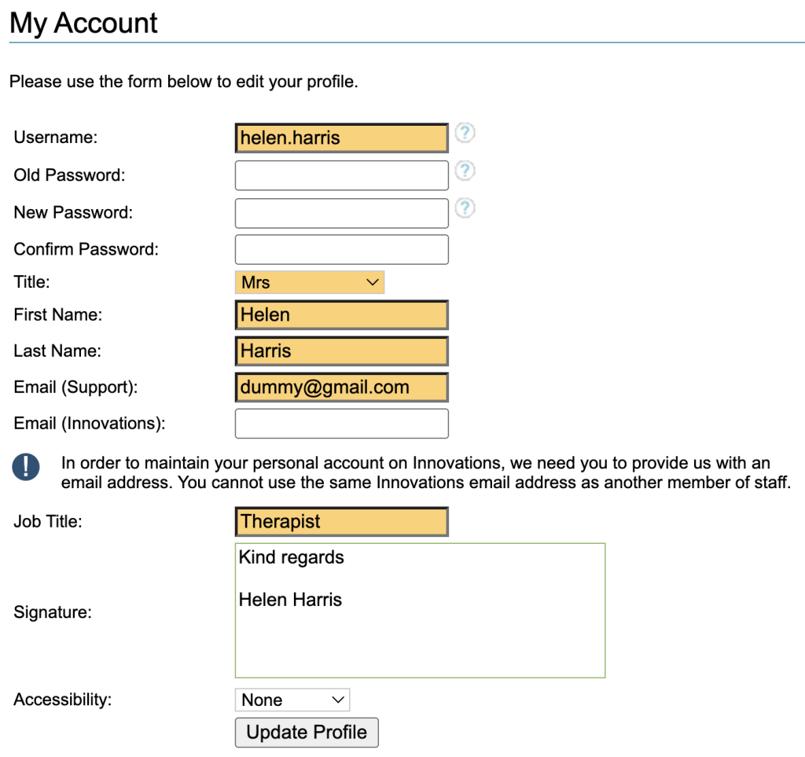Open the Title dropdown showing Mrs
This screenshot has width=805, height=757.
point(309,283)
